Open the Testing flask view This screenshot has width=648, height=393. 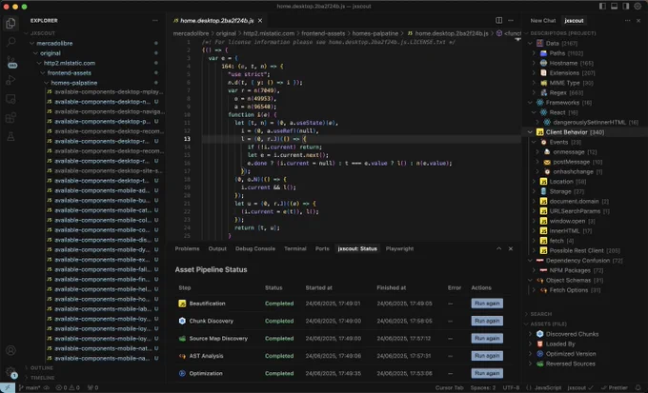click(10, 137)
